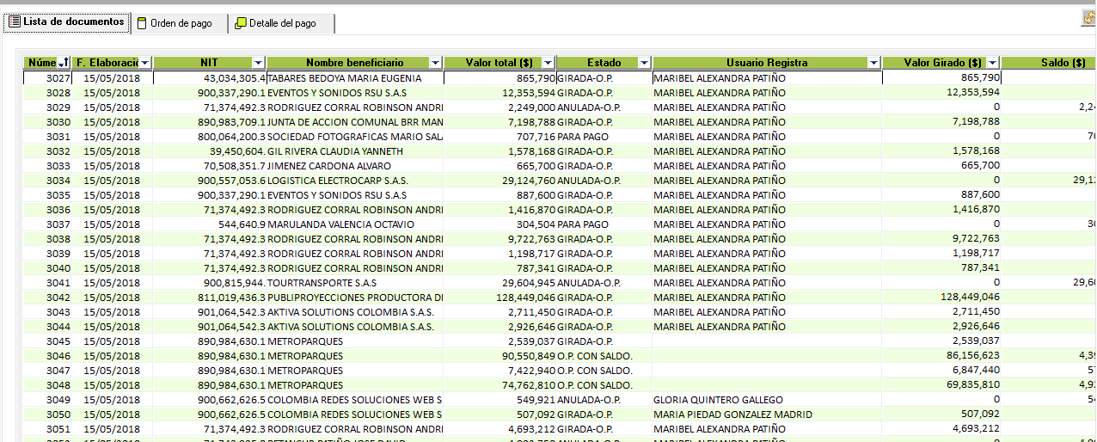Open the Valor Girado ($) filter dropdown
The width and height of the screenshot is (1097, 442).
tap(993, 63)
